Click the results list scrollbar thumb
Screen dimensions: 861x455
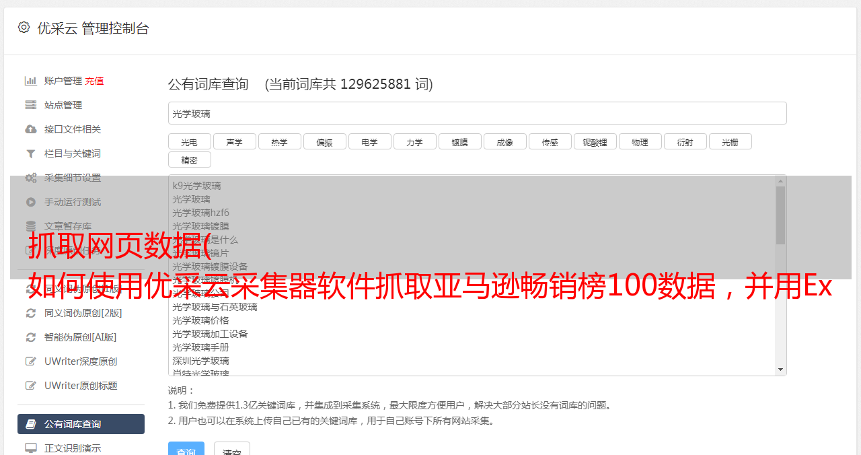(780, 215)
